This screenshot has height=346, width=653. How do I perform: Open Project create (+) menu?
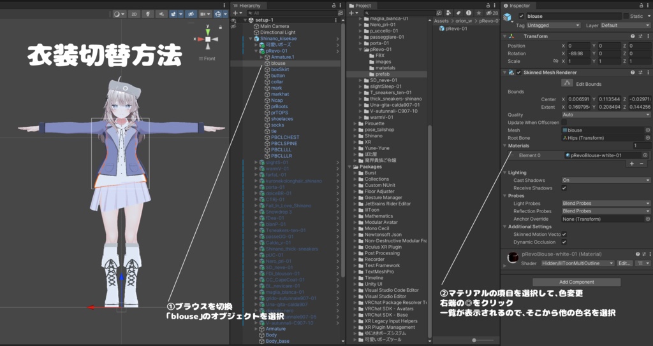352,13
